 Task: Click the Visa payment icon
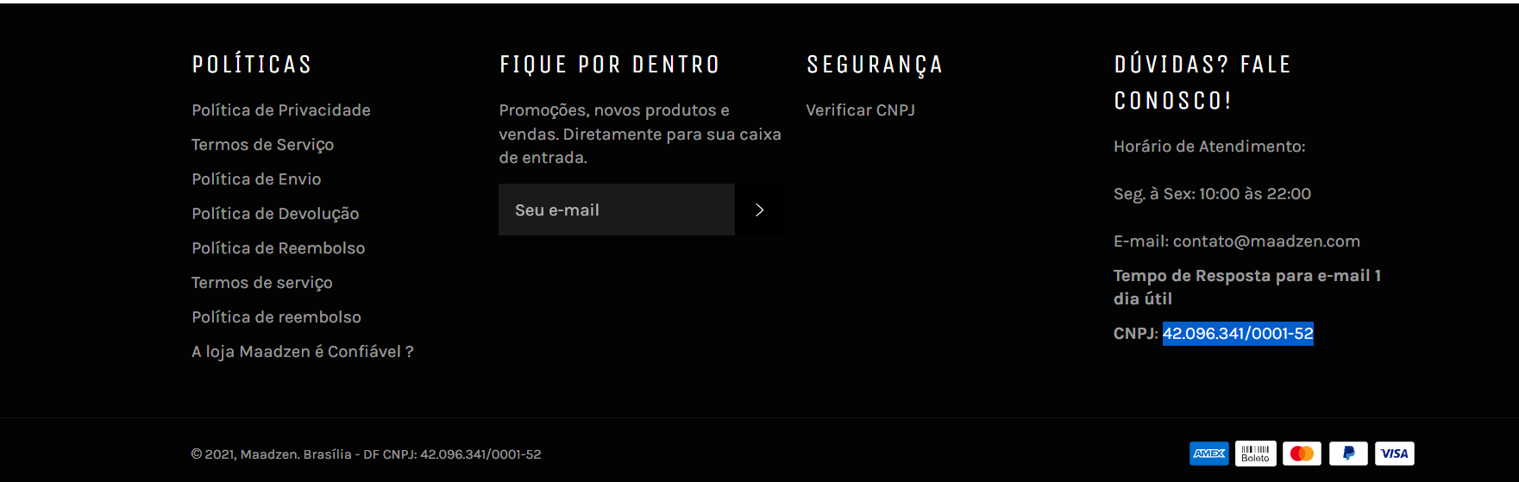(x=1395, y=454)
